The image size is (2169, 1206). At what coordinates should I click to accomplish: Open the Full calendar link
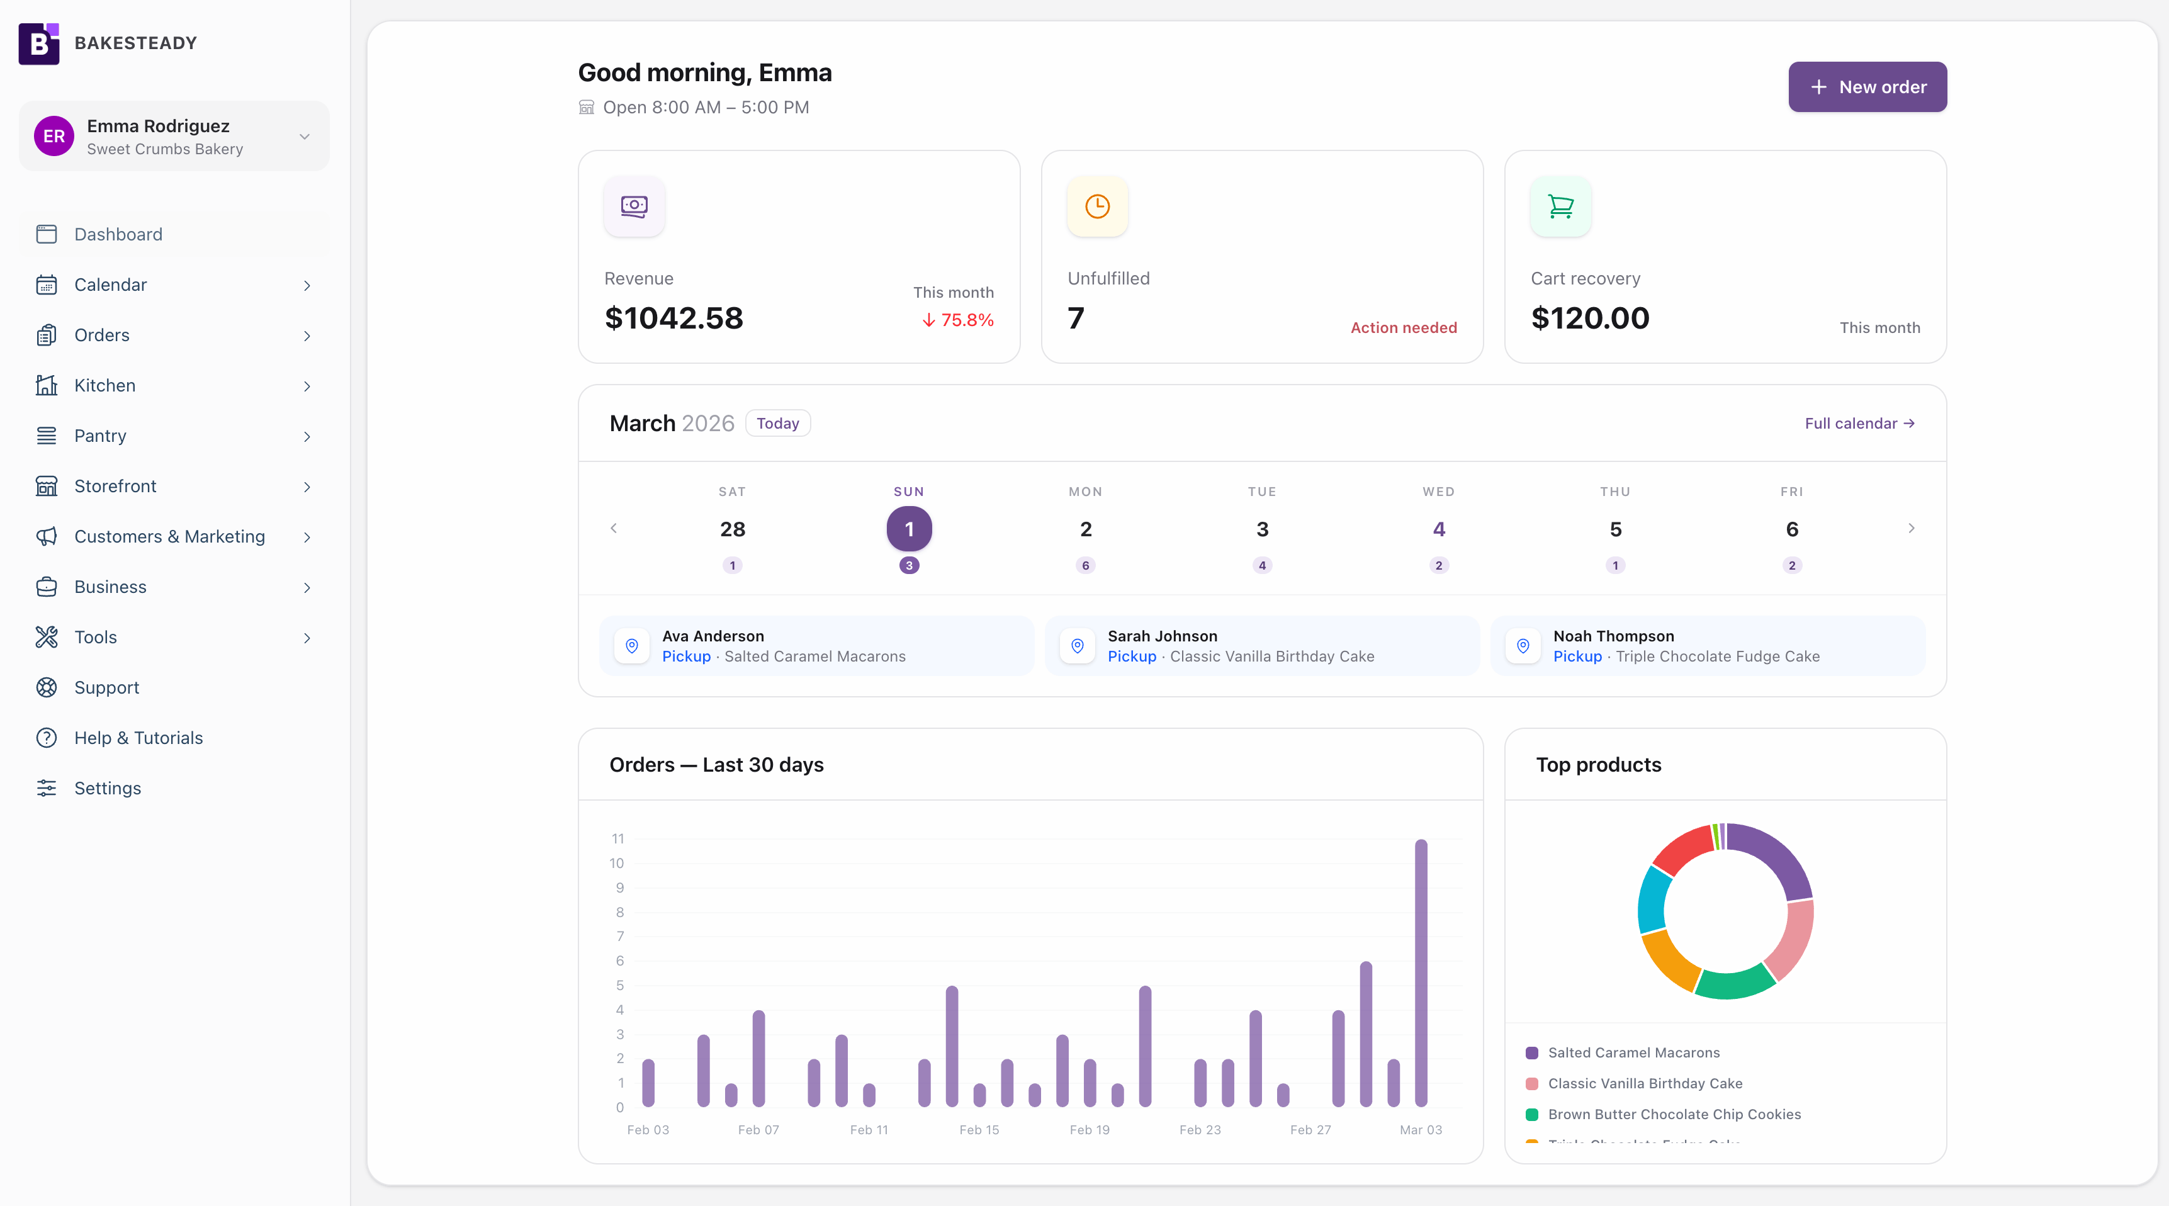1859,423
